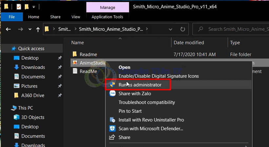Sort by the Date modified column
The height and width of the screenshot is (147, 269).
coord(189,42)
